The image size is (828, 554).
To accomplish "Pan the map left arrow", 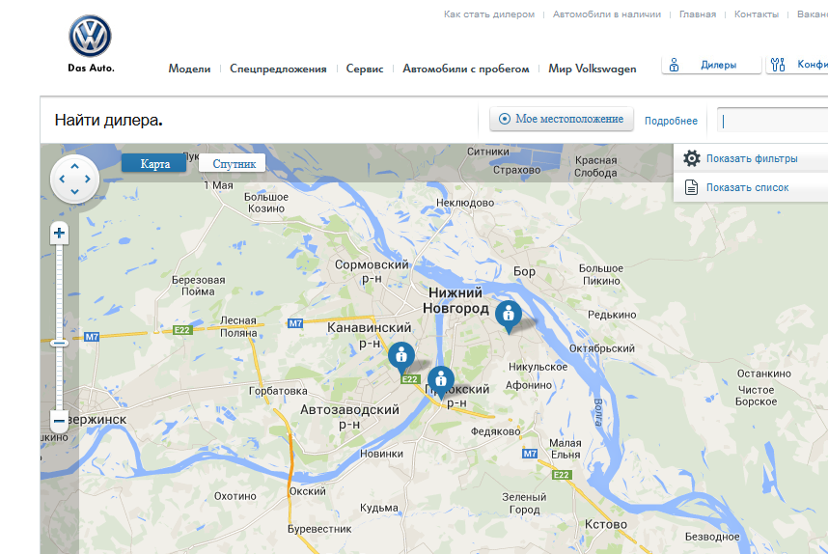I will (x=63, y=179).
